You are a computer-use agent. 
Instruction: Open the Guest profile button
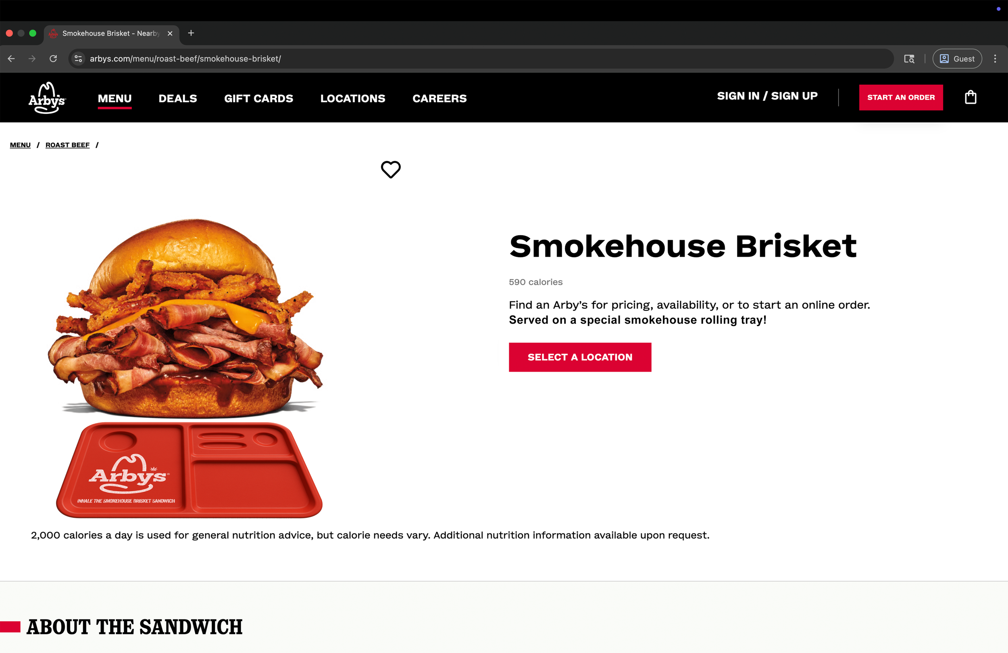(x=957, y=59)
